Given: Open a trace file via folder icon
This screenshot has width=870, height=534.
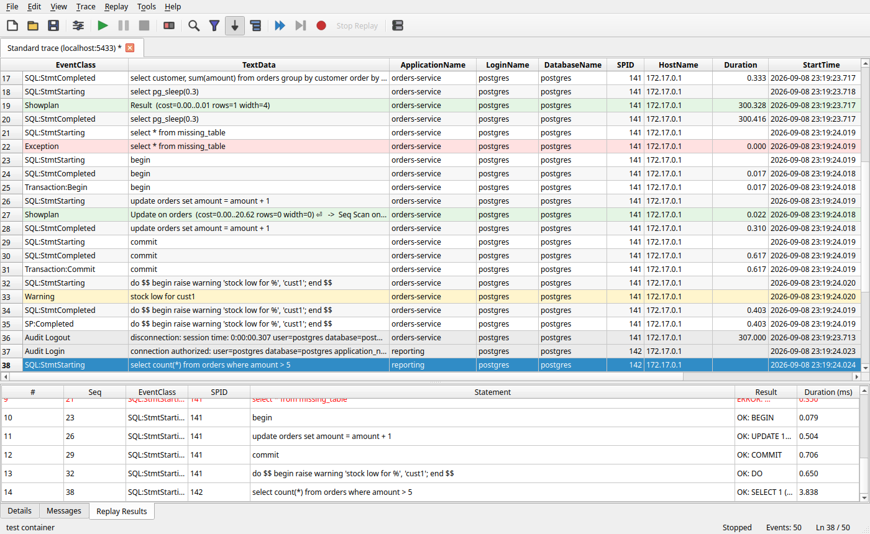Looking at the screenshot, I should [33, 25].
